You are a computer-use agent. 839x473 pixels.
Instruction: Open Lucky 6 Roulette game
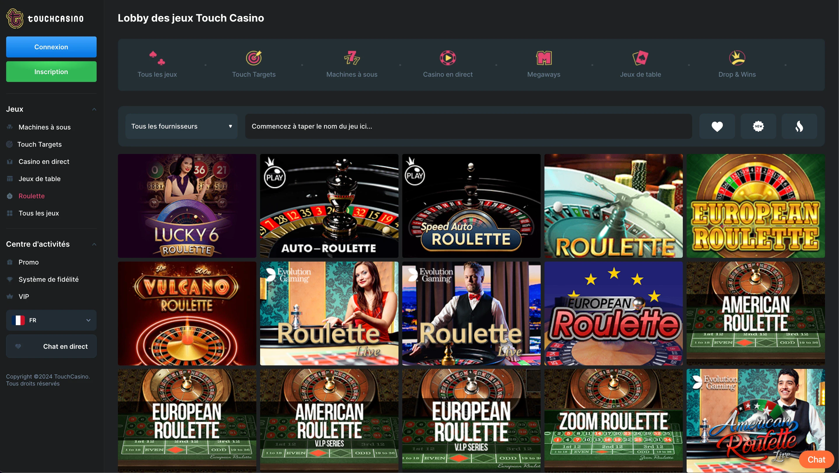[x=187, y=206]
